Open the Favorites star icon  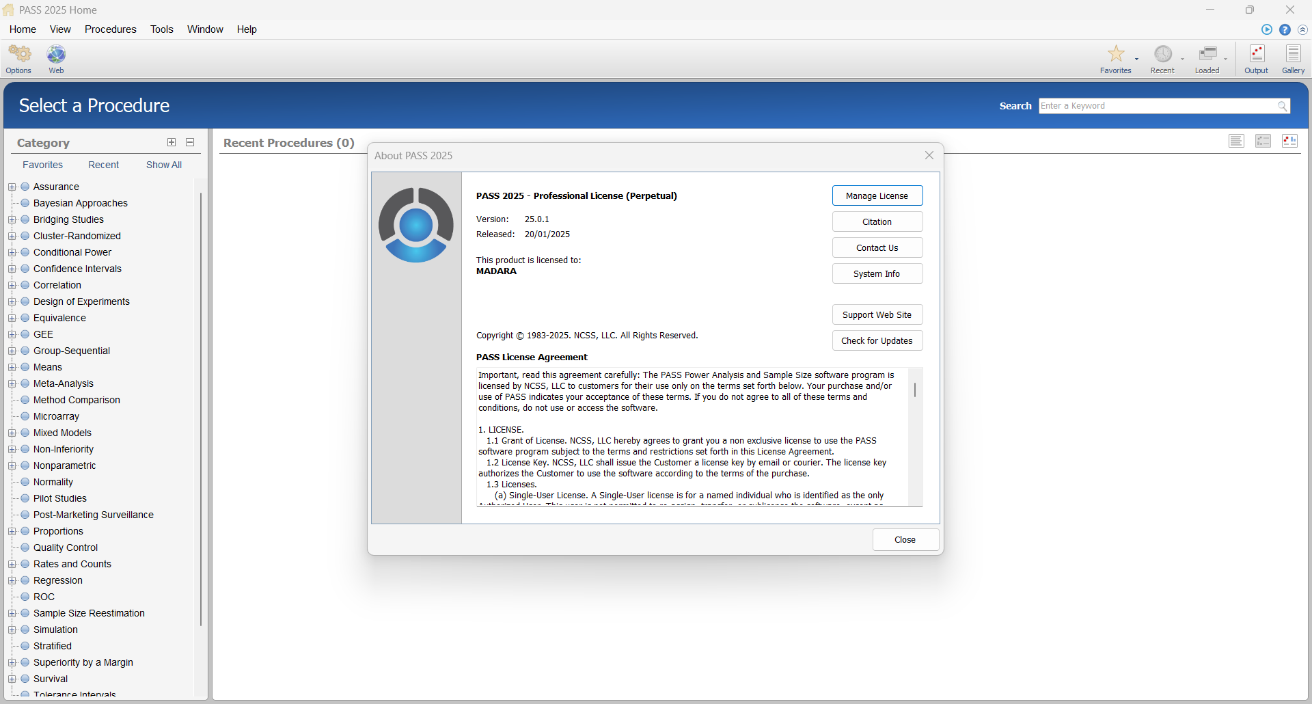tap(1116, 54)
